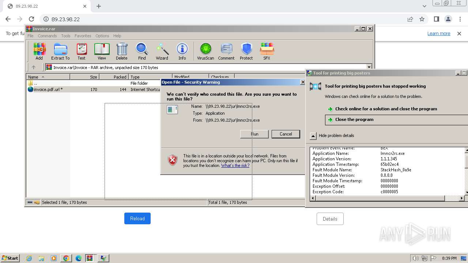
Task: Click the WinRAR status bar key icon
Action: coord(37,202)
